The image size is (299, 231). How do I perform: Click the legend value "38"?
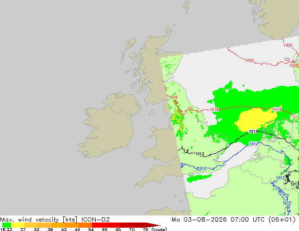click(50, 230)
